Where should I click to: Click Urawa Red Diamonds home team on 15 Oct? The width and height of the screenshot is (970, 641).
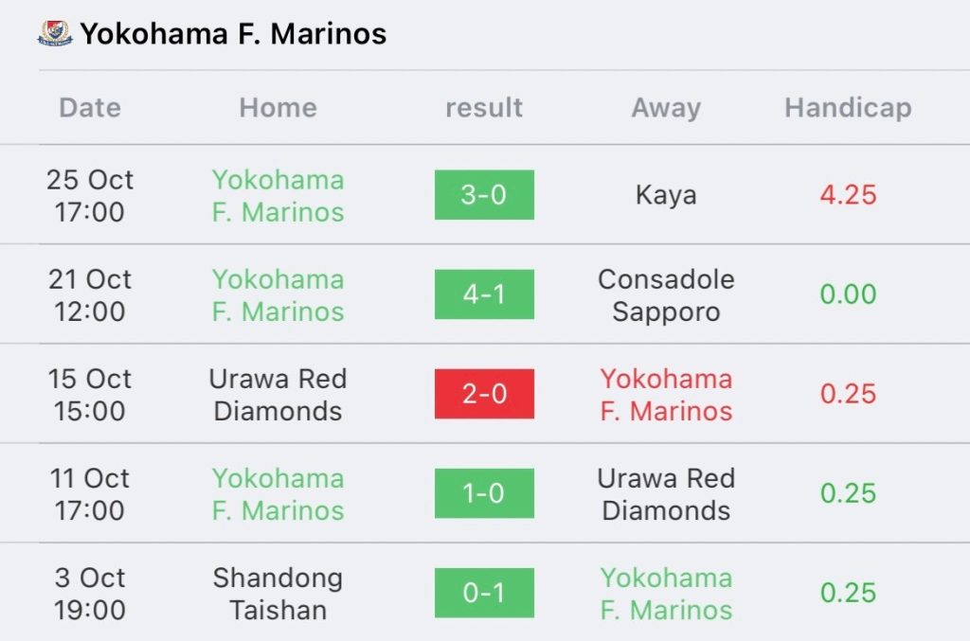(x=278, y=395)
